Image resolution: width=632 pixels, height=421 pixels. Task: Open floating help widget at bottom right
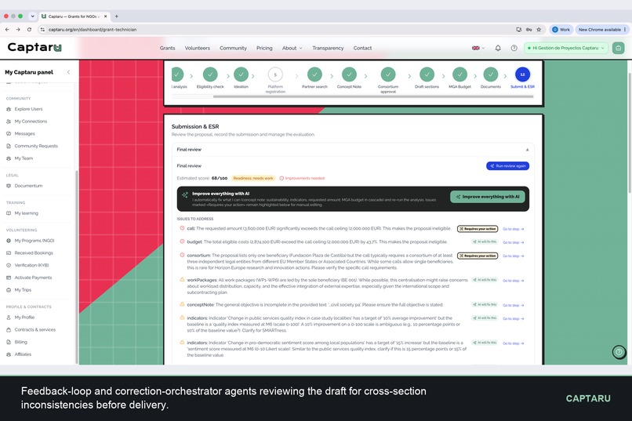619,352
